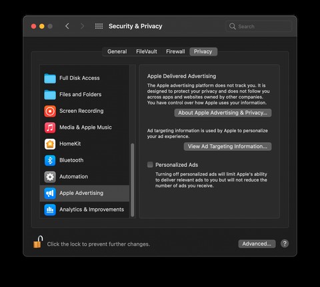Select the Full Disk Access label
Image resolution: width=320 pixels, height=287 pixels.
(x=79, y=78)
